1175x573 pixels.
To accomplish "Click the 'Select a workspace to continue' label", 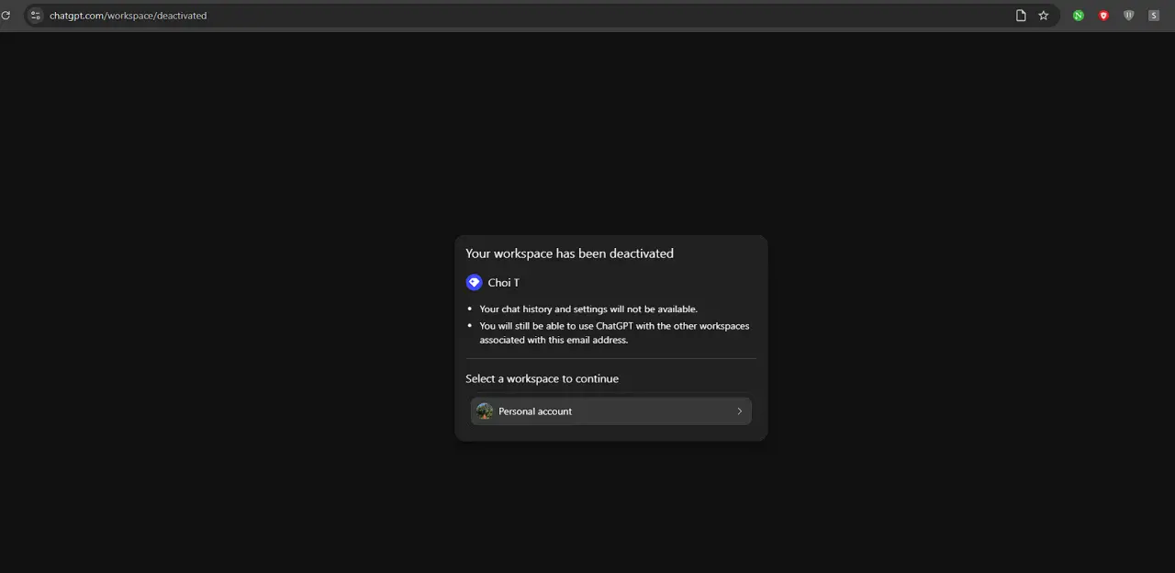I will [x=542, y=378].
